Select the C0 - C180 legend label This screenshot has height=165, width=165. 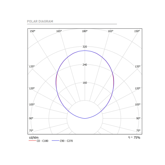(42, 141)
